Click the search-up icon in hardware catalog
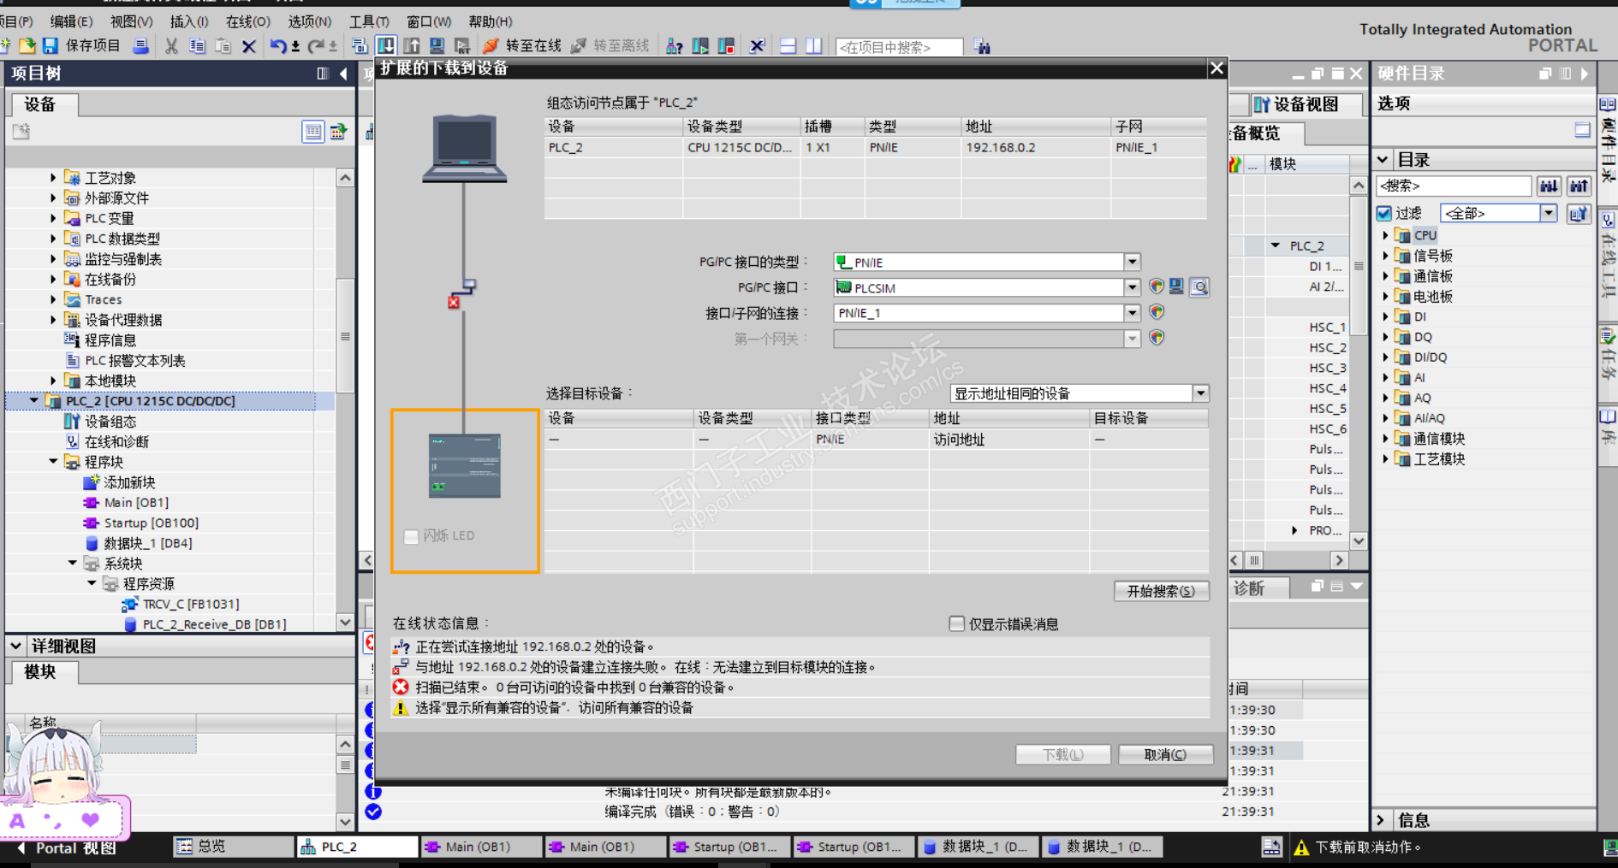 tap(1579, 186)
